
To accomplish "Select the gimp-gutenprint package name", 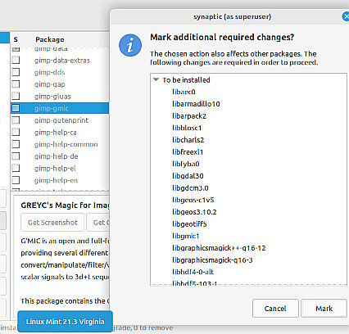I will click(x=61, y=120).
